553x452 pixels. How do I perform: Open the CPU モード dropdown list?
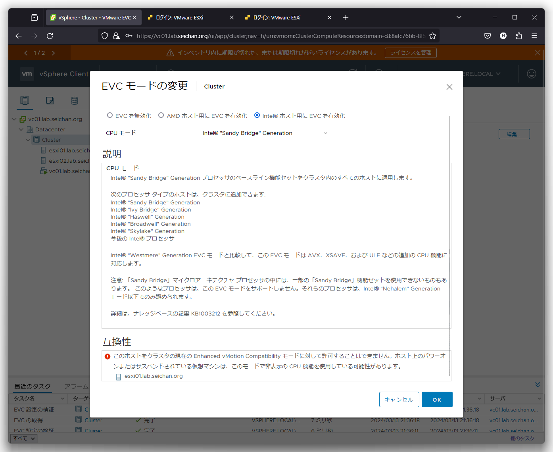pos(265,133)
